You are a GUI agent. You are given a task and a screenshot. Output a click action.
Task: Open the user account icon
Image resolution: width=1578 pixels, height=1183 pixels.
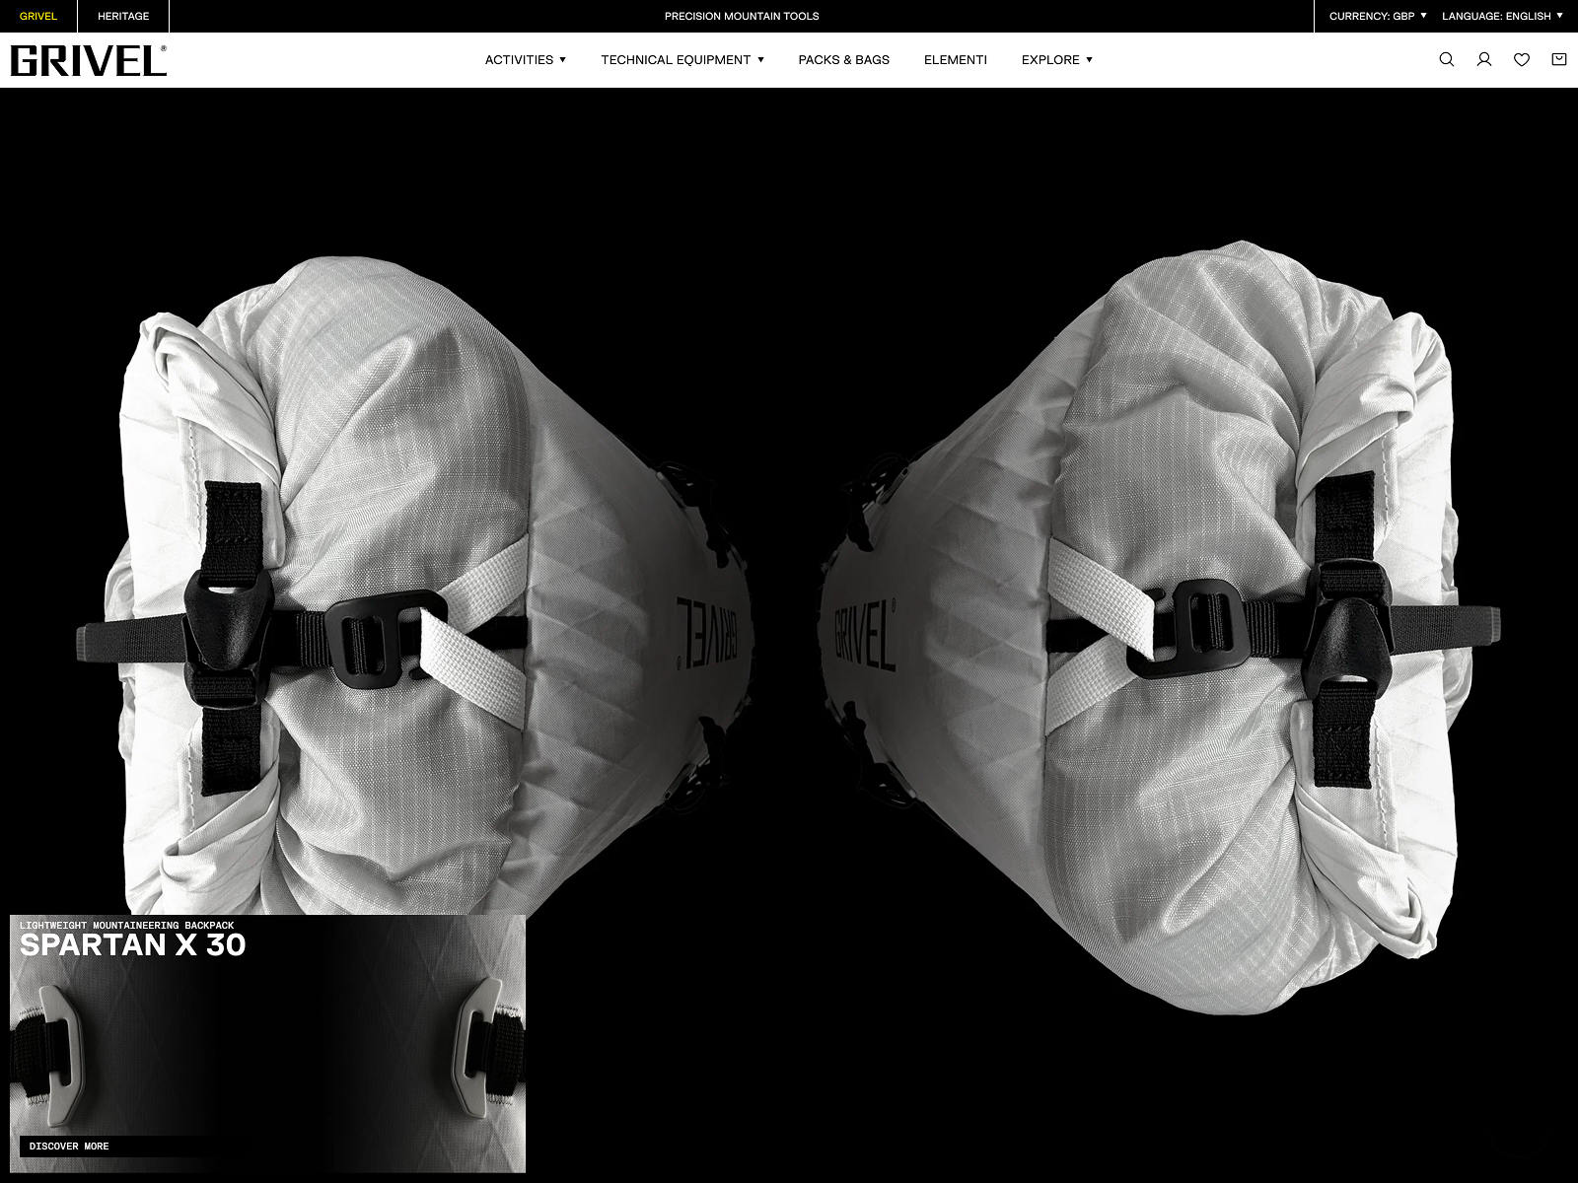coord(1484,60)
